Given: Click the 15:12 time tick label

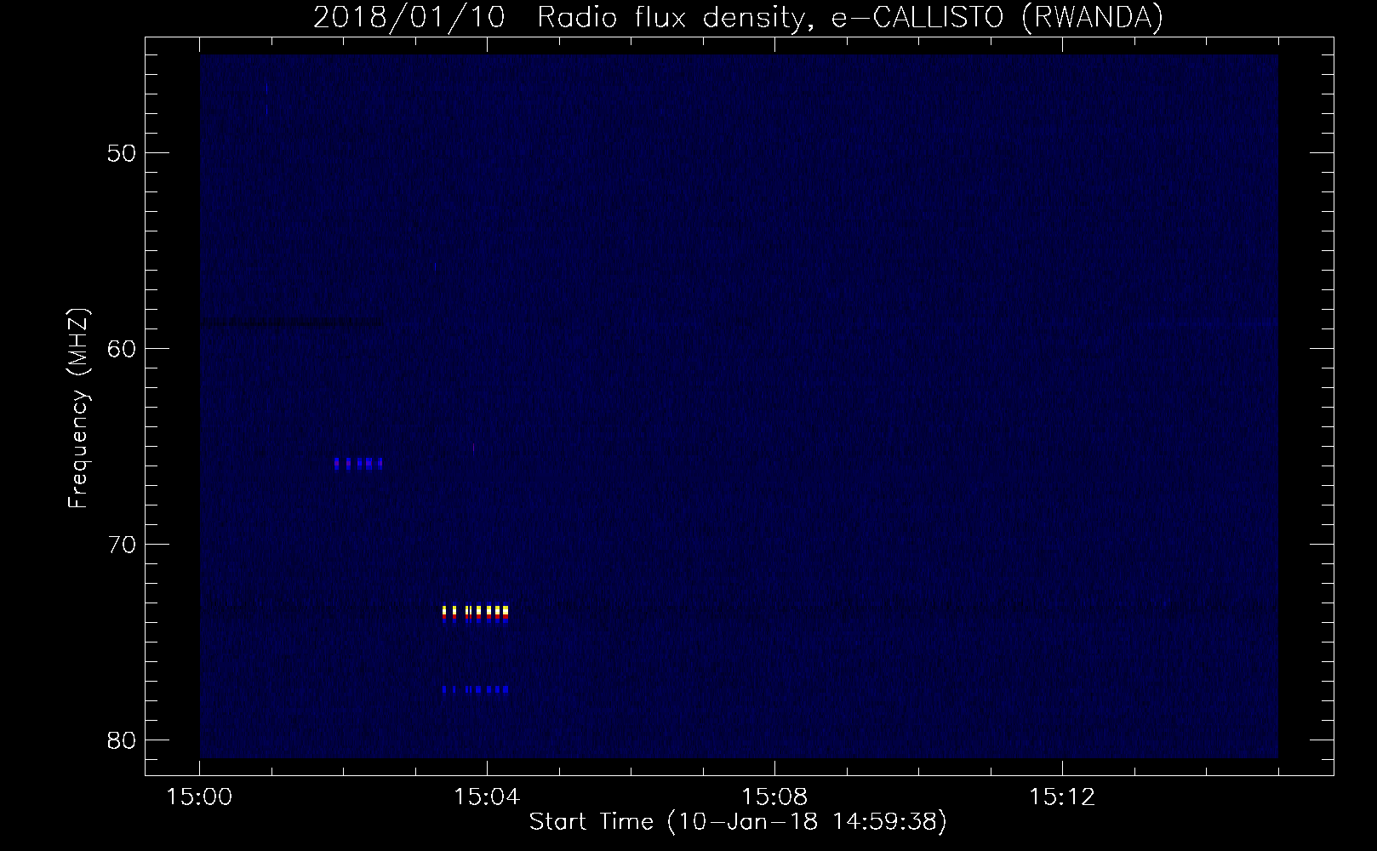Looking at the screenshot, I should point(1061,797).
